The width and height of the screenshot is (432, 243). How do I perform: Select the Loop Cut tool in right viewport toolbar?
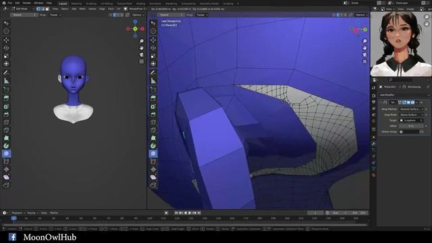click(x=153, y=122)
